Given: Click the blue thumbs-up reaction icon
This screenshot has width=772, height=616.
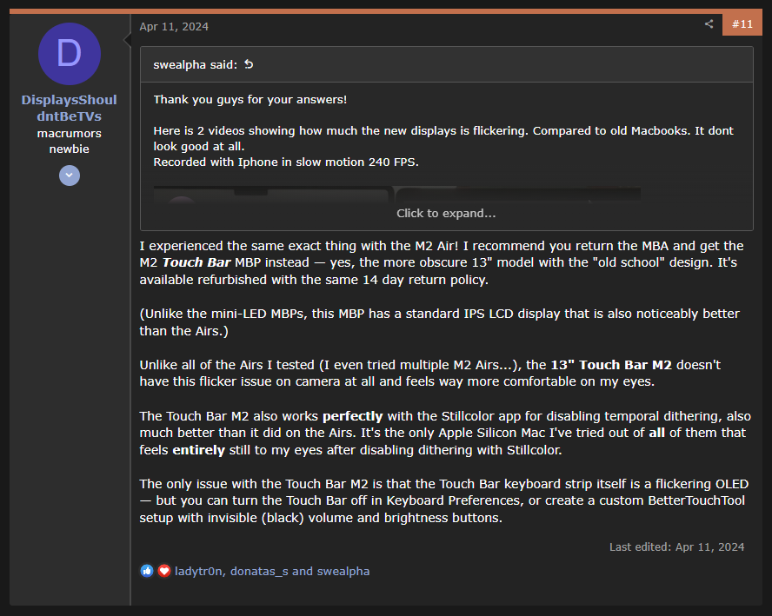Looking at the screenshot, I should pos(147,571).
